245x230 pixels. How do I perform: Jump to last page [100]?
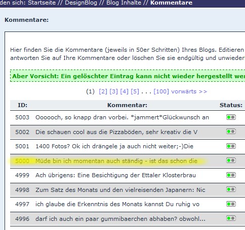click(161, 91)
